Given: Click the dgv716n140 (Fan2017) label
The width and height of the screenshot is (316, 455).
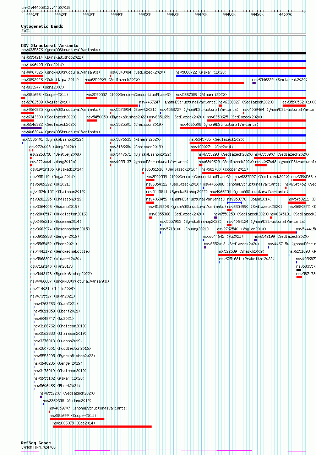Looking at the screenshot, I should (x=51, y=266).
